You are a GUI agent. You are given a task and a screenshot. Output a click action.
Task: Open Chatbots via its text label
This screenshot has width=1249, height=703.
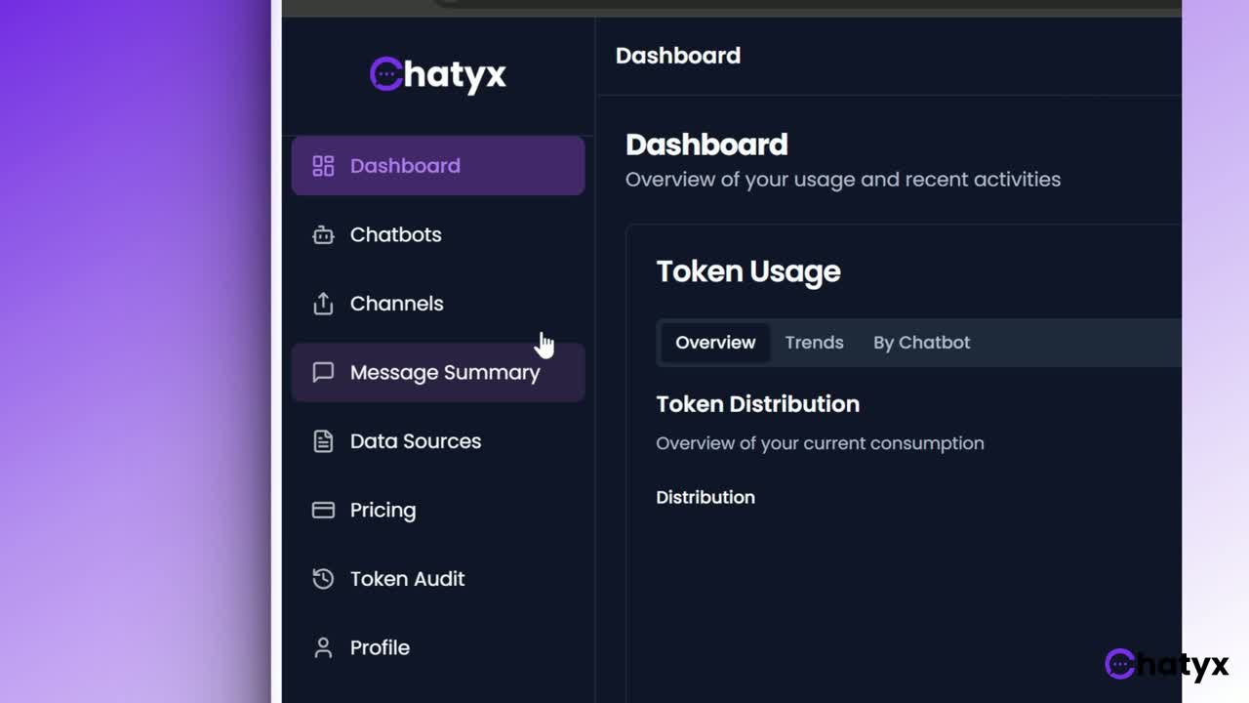[395, 235]
